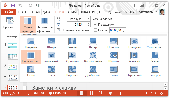Click the zoom out minus button
Screen dimensions: 169x98
click(x=117, y=93)
